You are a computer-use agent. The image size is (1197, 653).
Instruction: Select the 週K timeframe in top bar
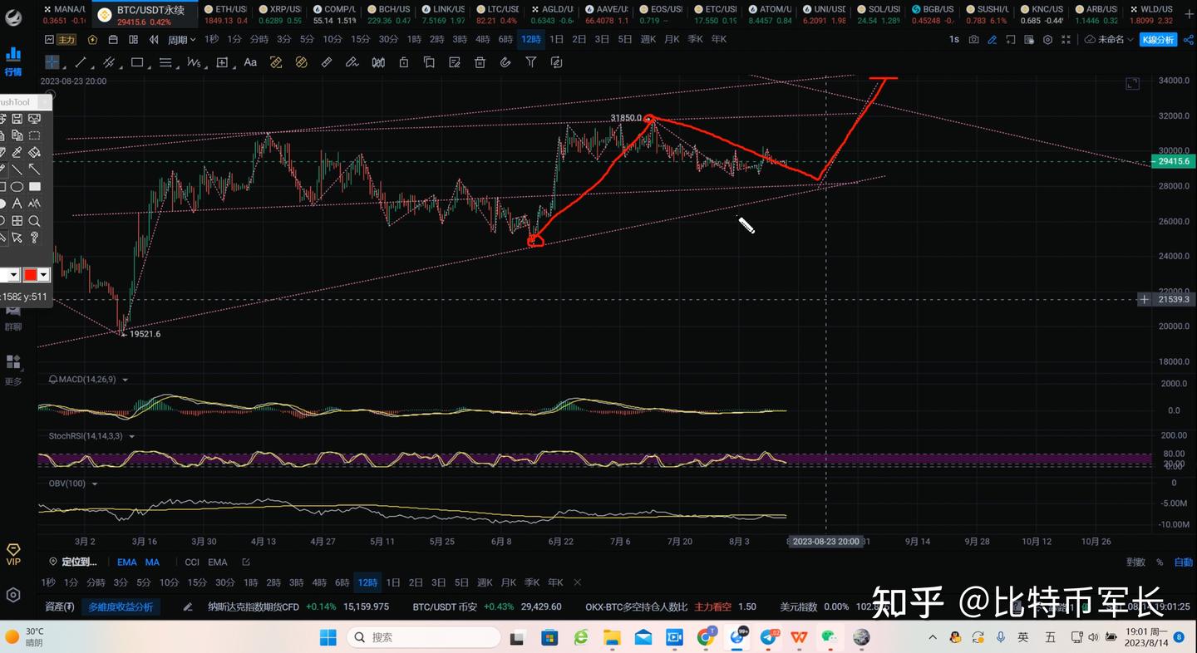pos(648,39)
